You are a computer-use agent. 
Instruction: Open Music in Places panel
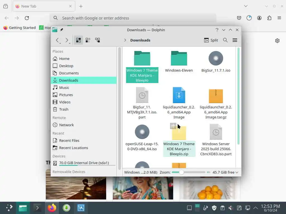(84, 87)
